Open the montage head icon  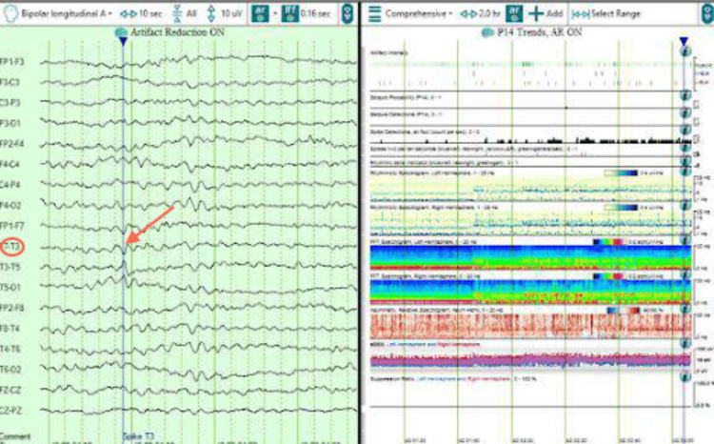click(10, 13)
